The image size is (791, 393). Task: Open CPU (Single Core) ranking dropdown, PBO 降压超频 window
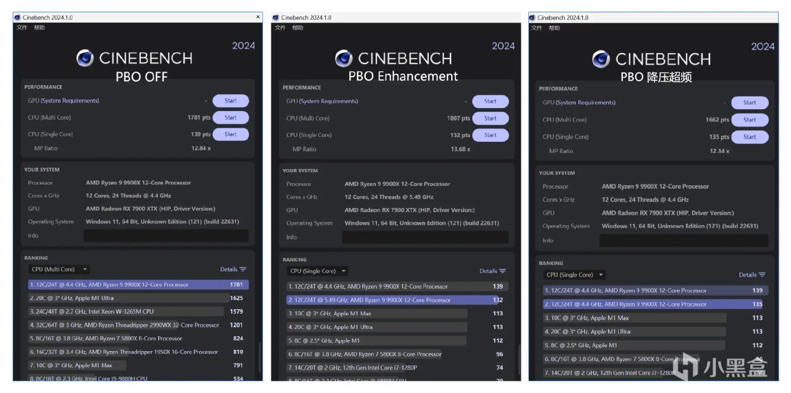point(575,275)
